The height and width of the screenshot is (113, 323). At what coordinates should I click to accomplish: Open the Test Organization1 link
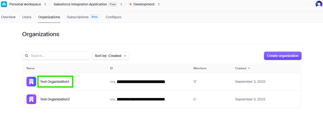[x=55, y=82]
